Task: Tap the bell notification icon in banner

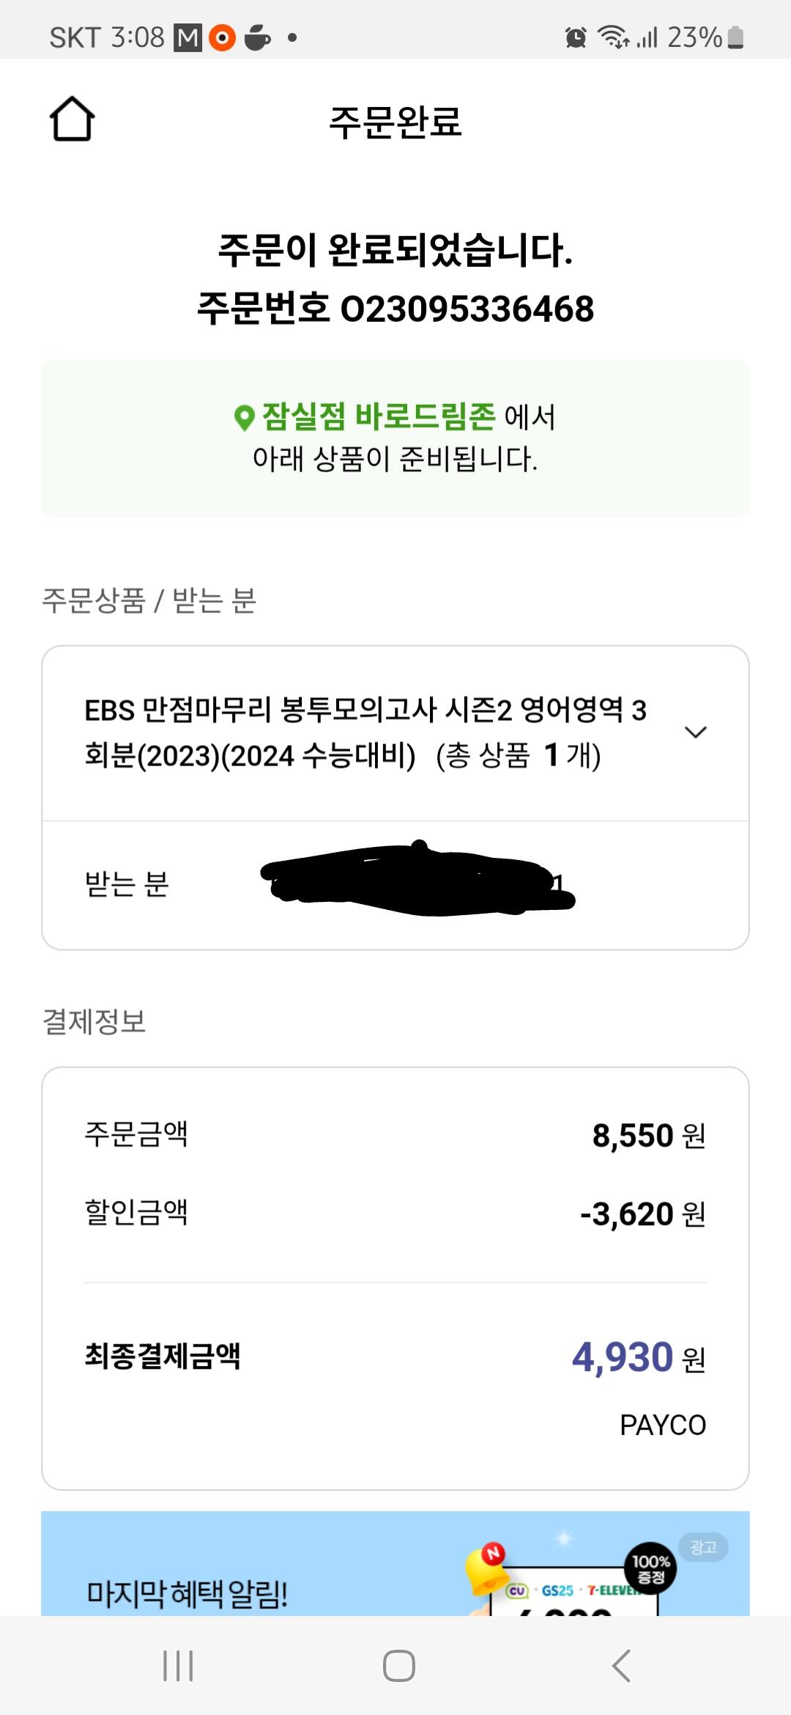Action: [x=488, y=1568]
